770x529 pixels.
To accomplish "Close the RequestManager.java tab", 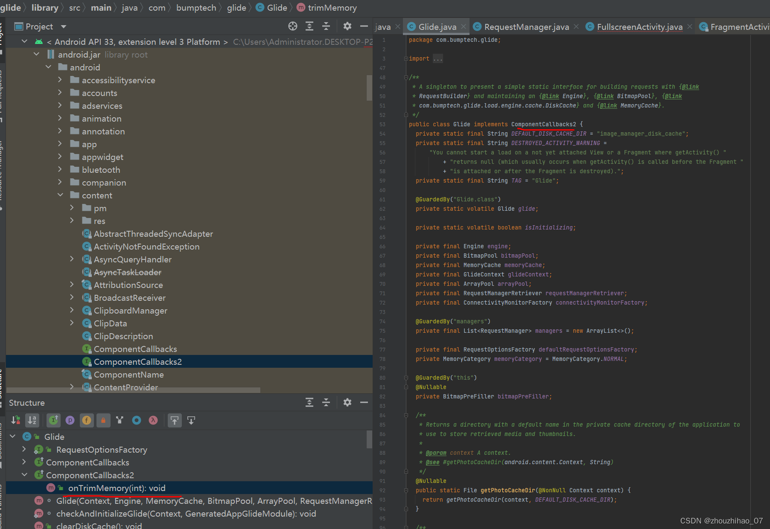I will pyautogui.click(x=576, y=27).
